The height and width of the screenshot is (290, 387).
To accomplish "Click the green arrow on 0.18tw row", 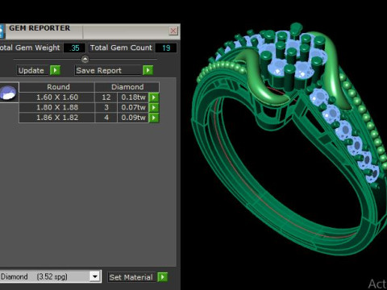I will pos(154,97).
